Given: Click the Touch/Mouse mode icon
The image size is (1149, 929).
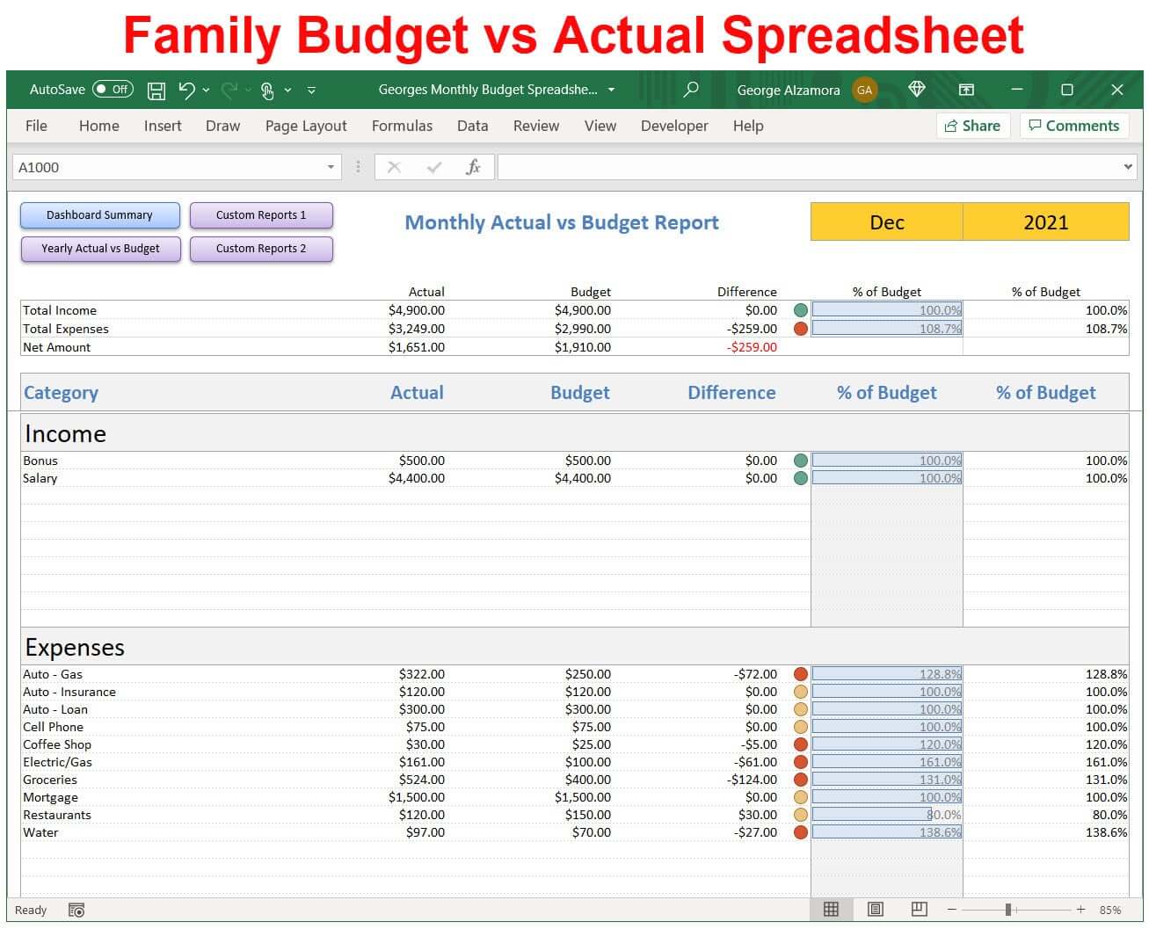Looking at the screenshot, I should click(268, 90).
